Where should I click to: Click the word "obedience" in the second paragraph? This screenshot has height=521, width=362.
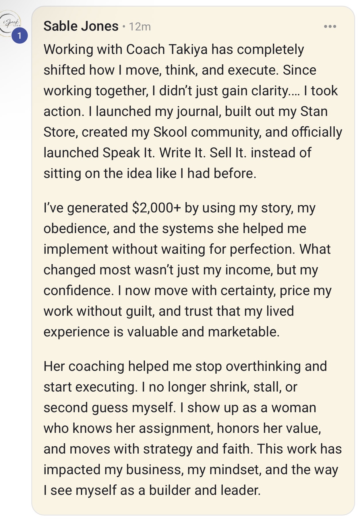(x=76, y=228)
